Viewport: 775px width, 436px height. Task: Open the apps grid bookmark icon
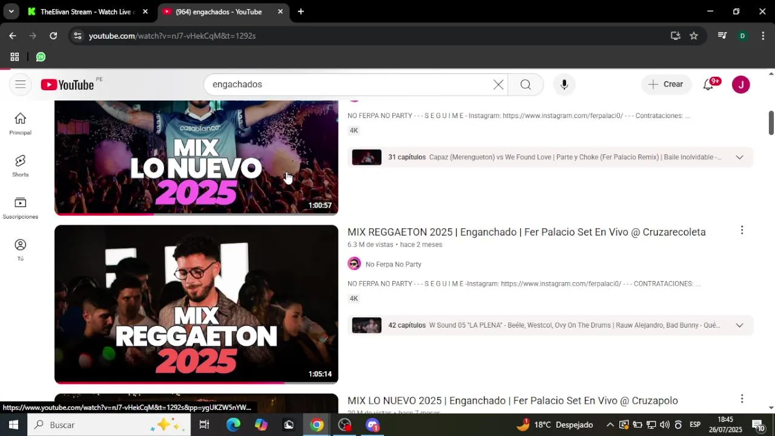[15, 57]
